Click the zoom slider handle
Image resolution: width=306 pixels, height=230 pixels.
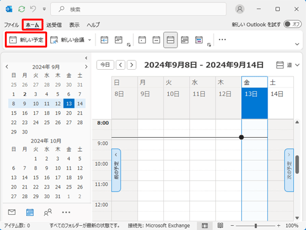(x=256, y=226)
